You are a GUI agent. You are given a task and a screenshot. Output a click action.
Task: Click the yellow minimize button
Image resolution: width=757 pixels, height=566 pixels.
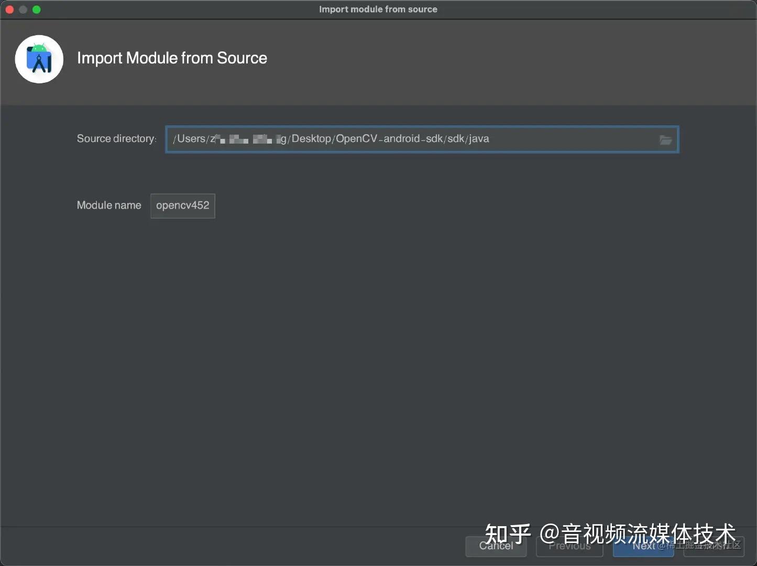coord(23,9)
